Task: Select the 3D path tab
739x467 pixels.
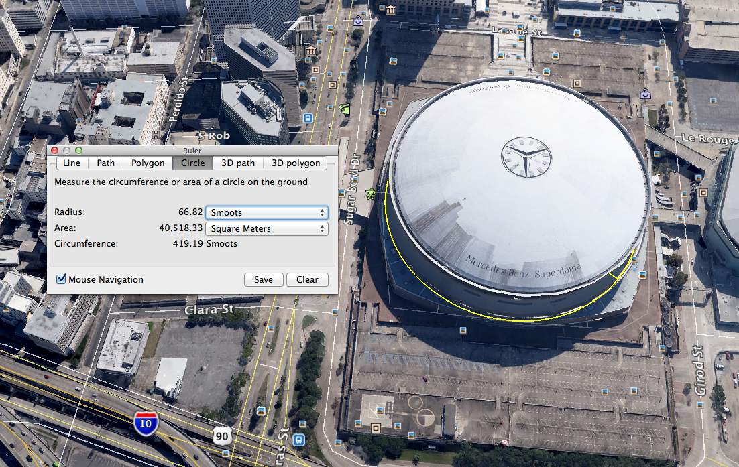Action: coord(238,163)
